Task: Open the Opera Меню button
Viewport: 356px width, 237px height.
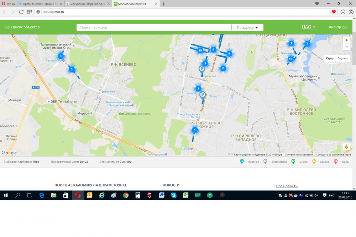Action: click(8, 4)
